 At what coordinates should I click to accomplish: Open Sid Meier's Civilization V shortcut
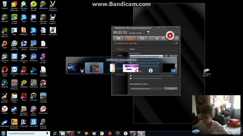[x=53, y=6]
